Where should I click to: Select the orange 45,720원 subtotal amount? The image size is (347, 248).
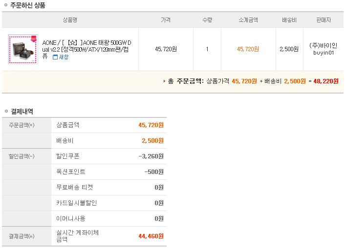248,49
